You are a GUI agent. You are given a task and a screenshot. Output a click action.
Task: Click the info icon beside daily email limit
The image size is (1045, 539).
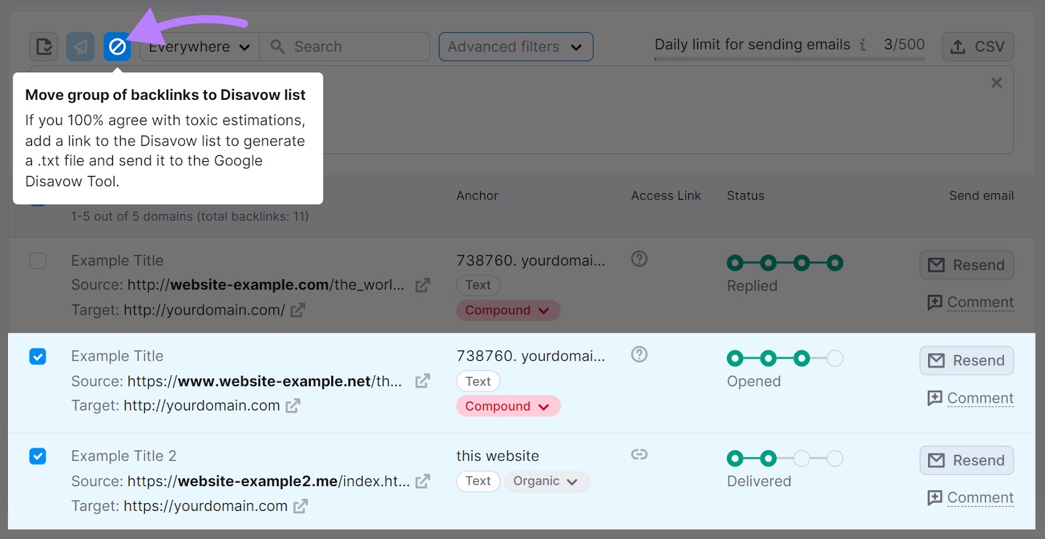tap(863, 45)
